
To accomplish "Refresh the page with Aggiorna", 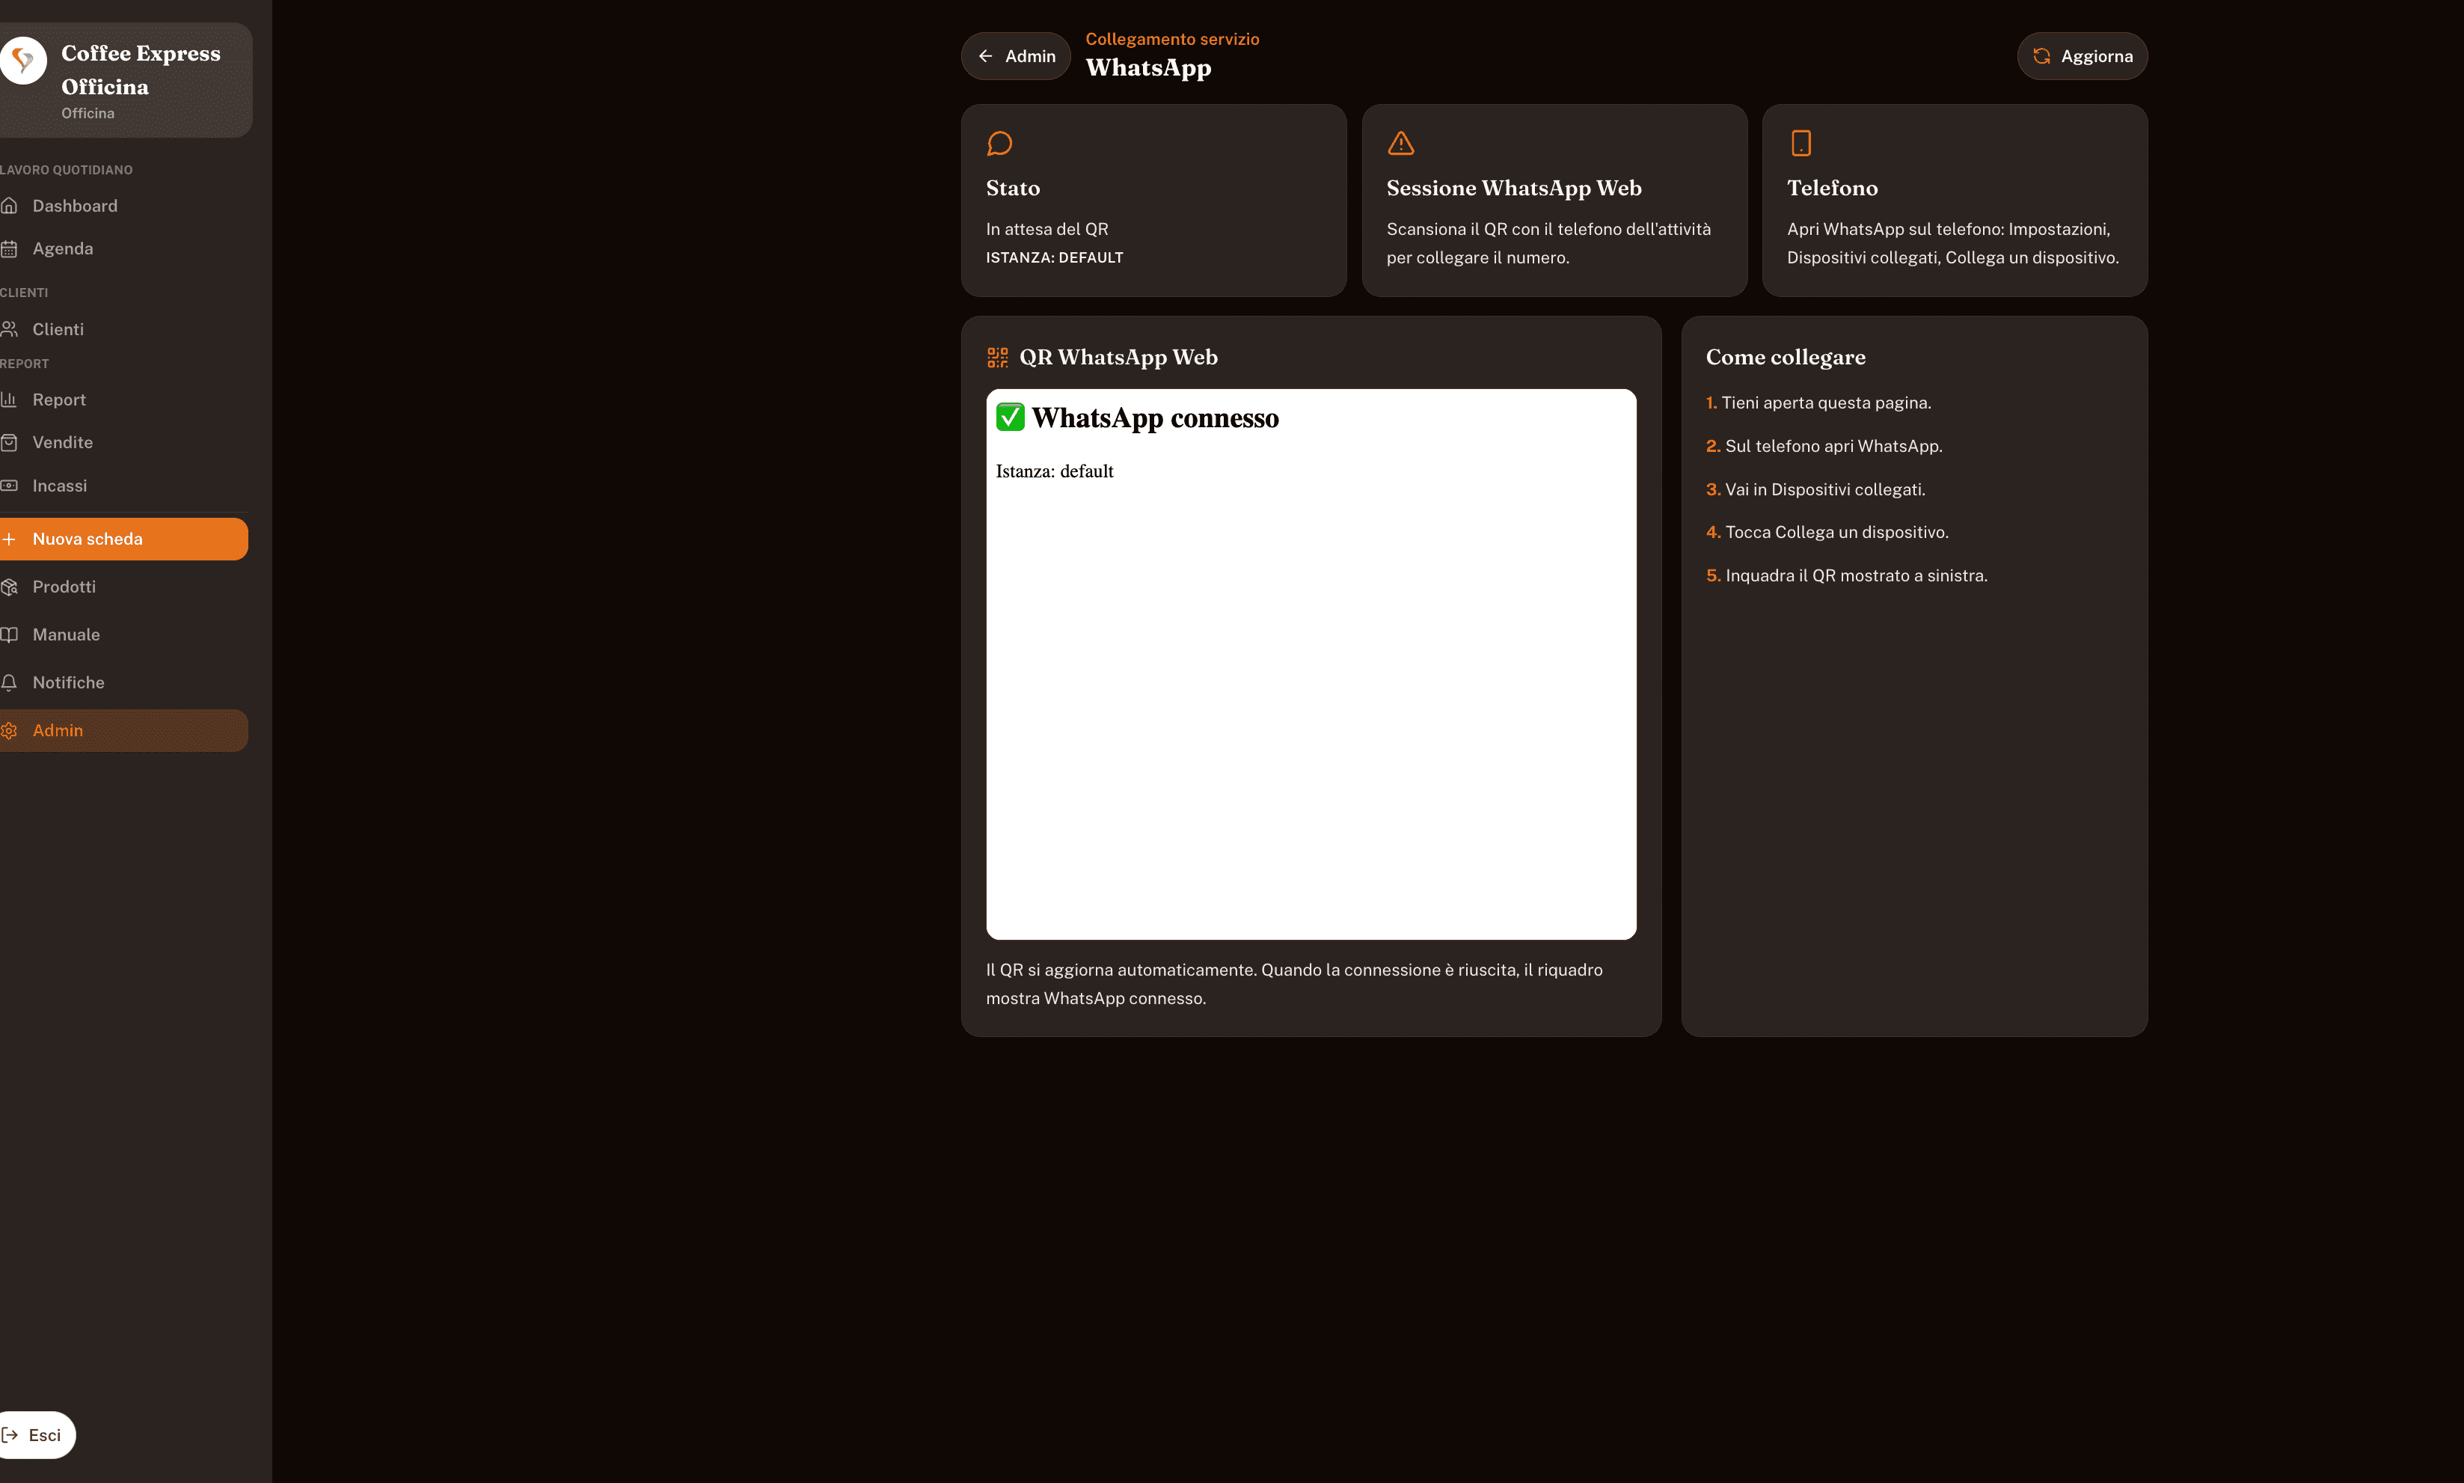I will (2083, 56).
